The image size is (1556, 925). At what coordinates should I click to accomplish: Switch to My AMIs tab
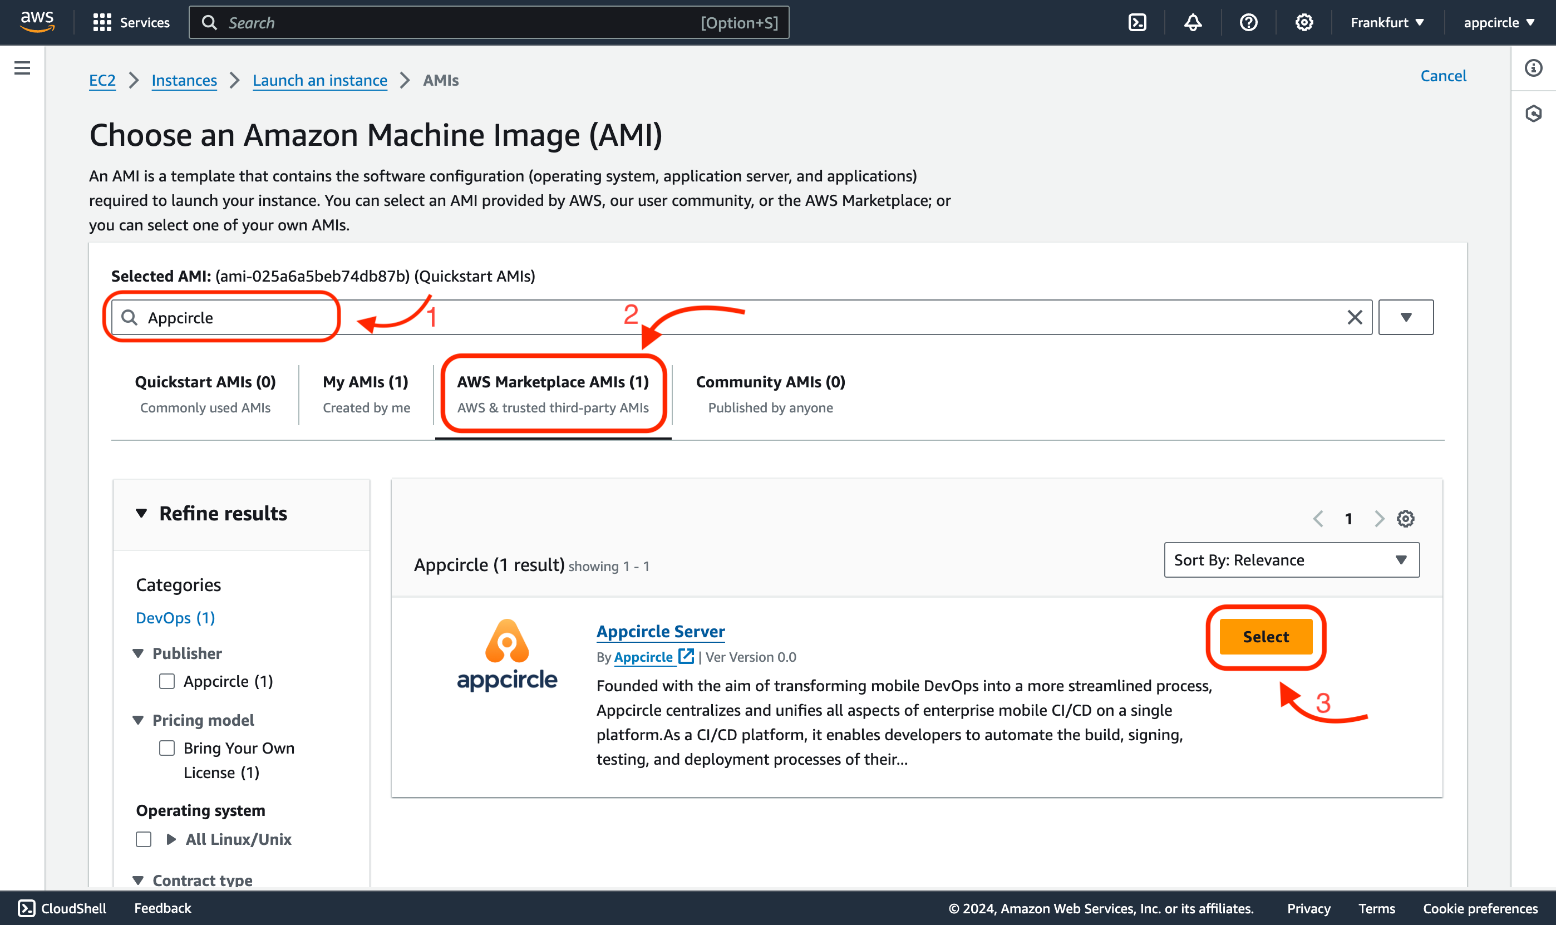tap(366, 394)
